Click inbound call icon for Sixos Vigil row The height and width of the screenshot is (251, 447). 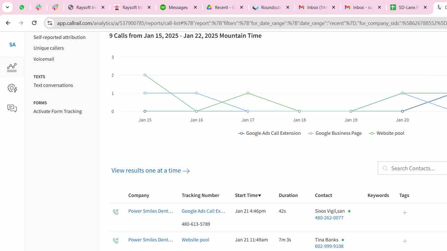pos(116,212)
